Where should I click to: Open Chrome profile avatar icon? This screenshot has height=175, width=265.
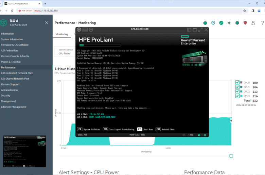tap(259, 11)
